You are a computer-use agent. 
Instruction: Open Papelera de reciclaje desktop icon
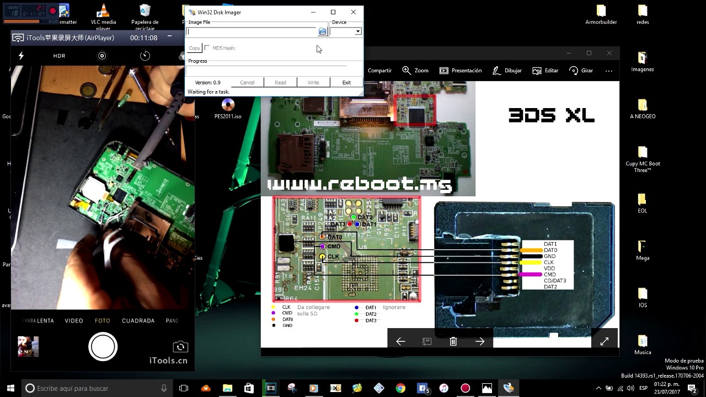coord(145,17)
